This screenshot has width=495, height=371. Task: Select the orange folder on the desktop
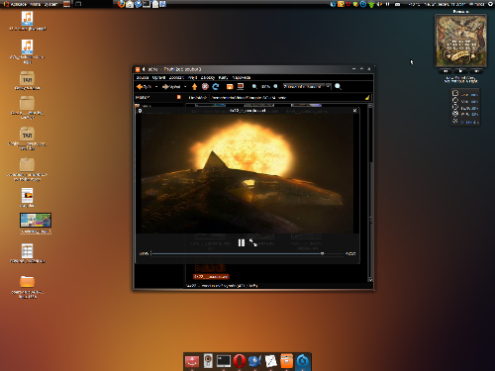coord(27,281)
